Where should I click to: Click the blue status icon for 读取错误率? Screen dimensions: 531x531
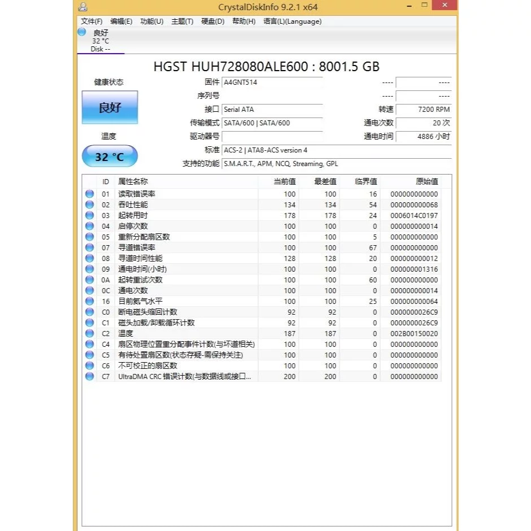click(89, 194)
